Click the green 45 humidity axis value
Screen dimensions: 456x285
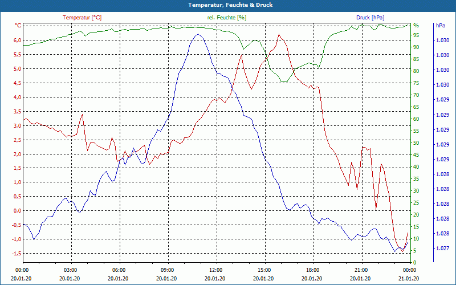(416, 155)
